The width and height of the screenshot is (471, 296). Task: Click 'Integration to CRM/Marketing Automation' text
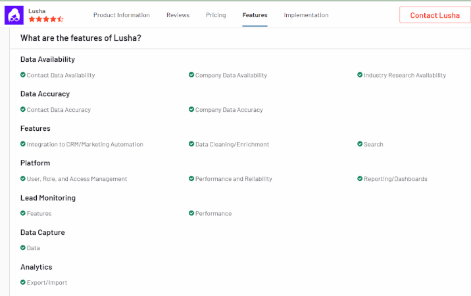coord(85,144)
